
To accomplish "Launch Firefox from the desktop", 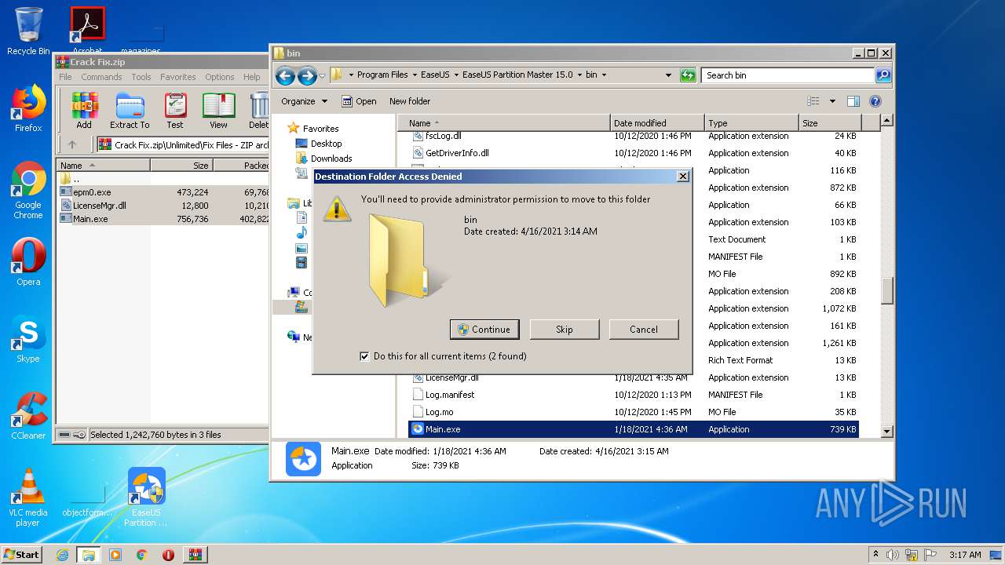I will 28,108.
